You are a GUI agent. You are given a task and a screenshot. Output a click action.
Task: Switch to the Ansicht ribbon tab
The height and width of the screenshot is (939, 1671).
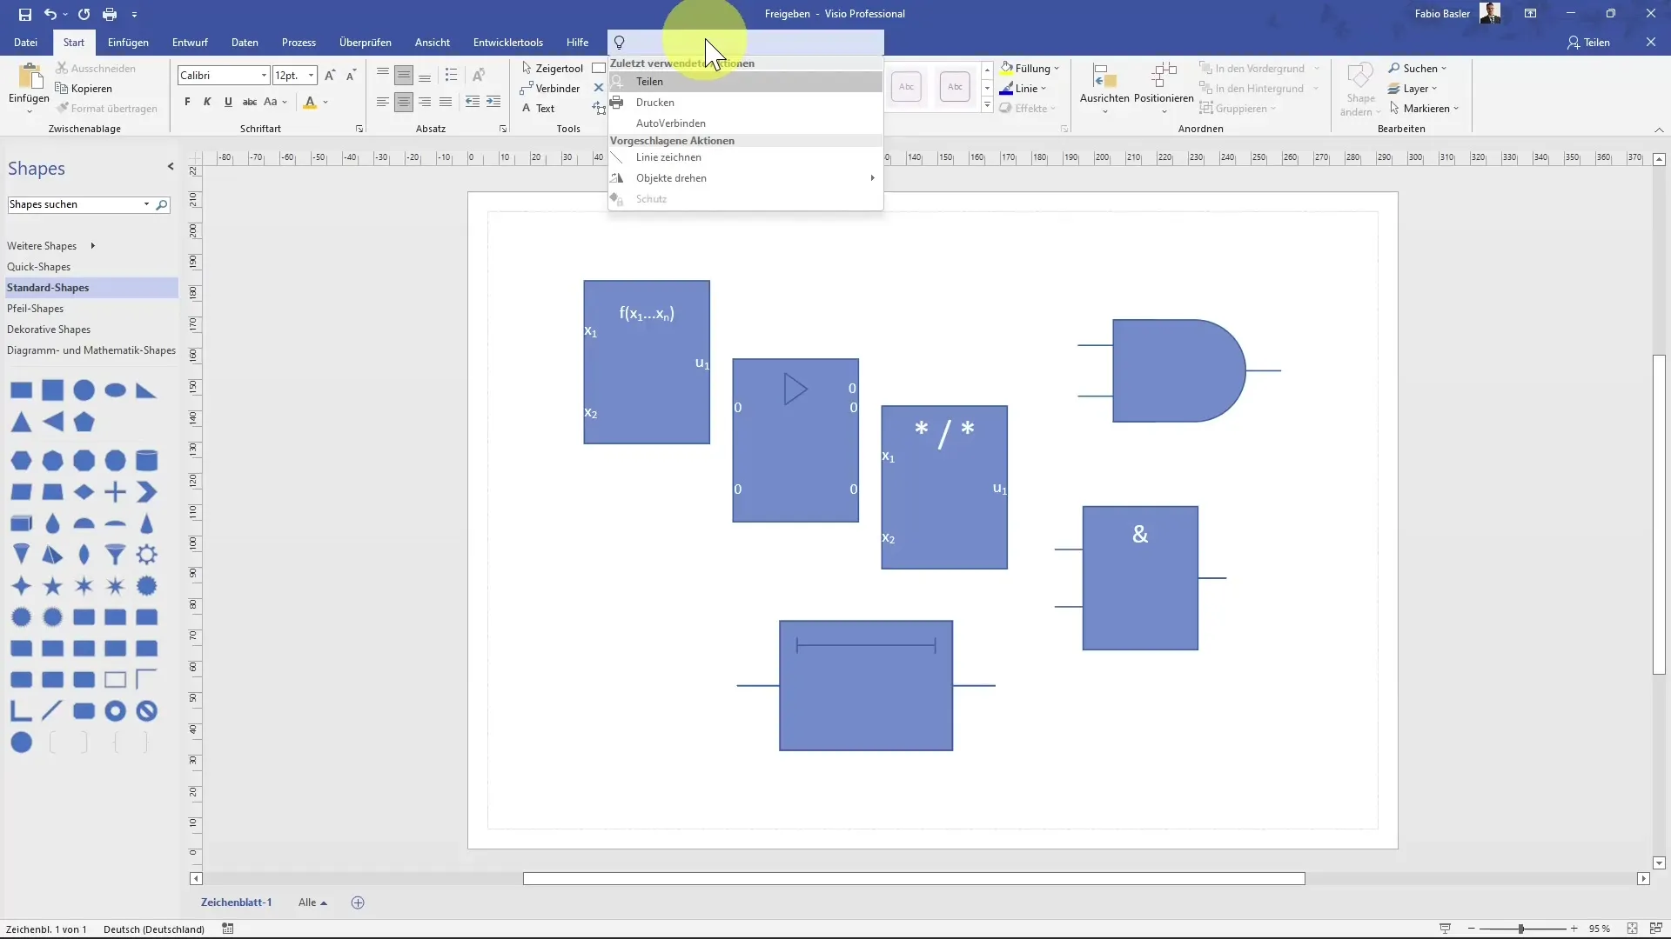tap(433, 43)
